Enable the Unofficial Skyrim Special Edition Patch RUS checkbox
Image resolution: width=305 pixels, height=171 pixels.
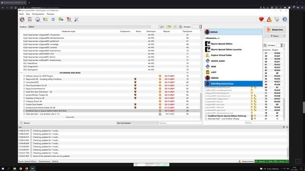click(24, 111)
